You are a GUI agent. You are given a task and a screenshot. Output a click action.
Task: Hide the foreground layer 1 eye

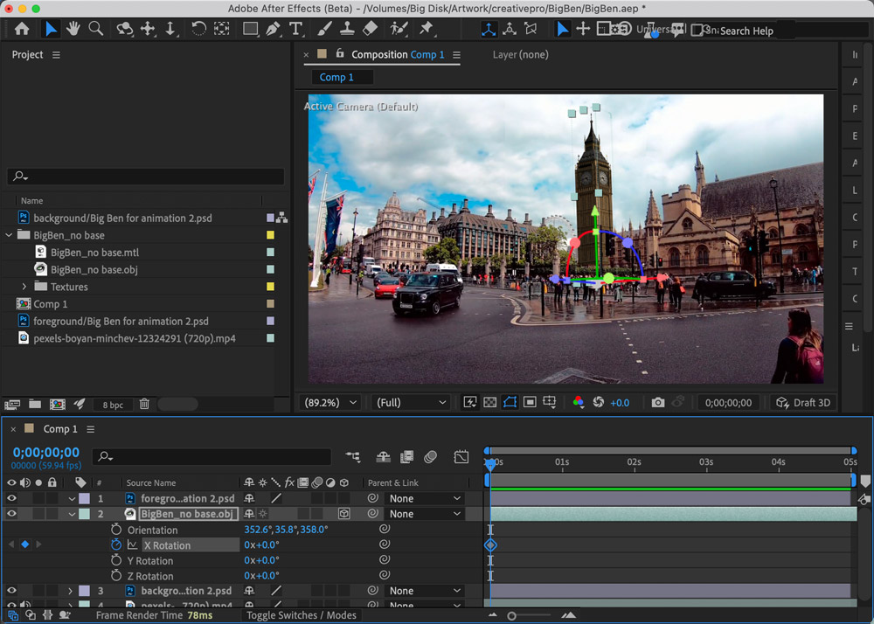coord(12,499)
